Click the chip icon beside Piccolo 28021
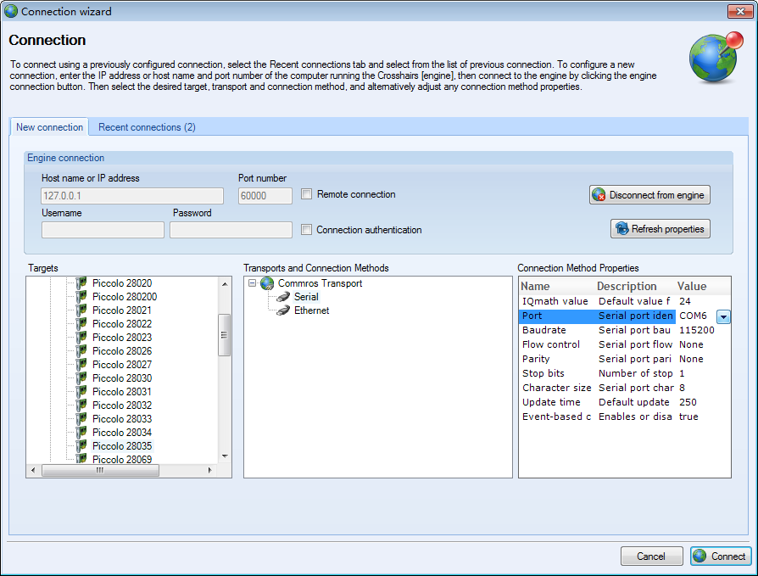This screenshot has width=758, height=576. point(81,310)
